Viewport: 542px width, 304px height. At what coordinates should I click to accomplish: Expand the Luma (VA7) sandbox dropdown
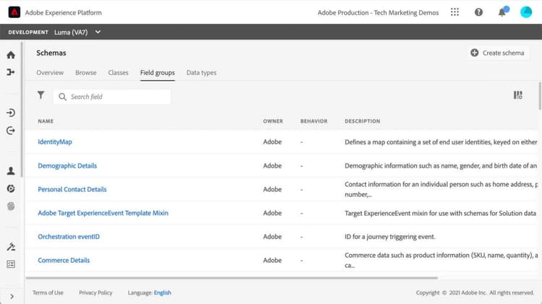(77, 32)
